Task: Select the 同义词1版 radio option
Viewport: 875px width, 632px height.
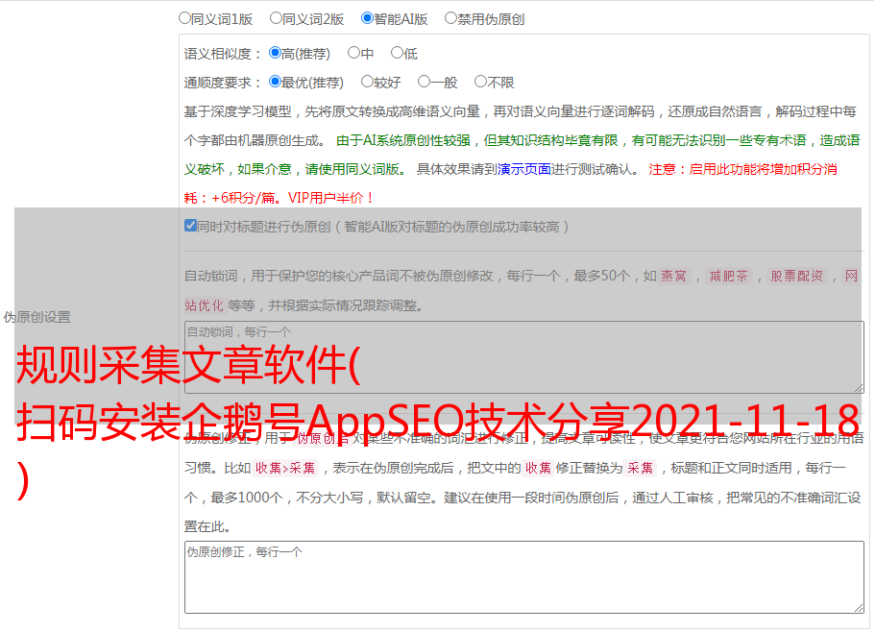Action: 184,17
